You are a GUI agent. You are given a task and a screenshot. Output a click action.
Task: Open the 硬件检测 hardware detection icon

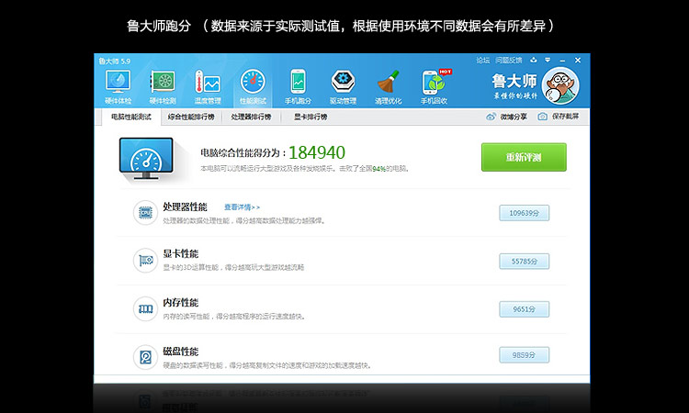163,83
